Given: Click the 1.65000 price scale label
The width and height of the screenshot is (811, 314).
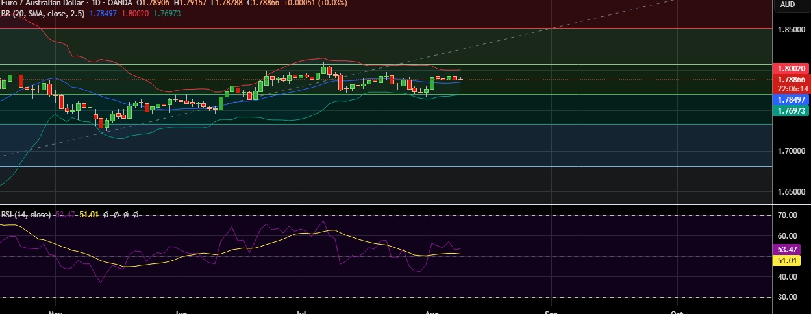Looking at the screenshot, I should click(791, 193).
